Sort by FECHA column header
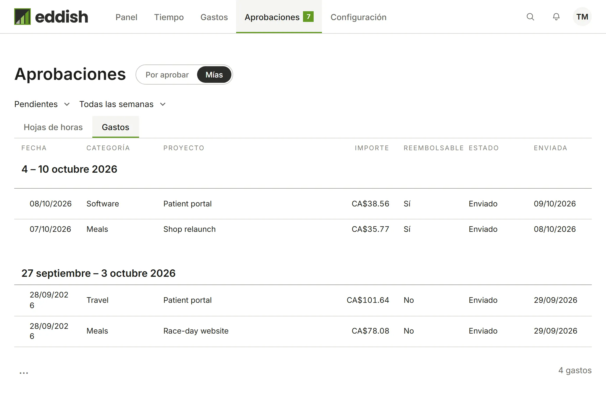Screen dimensions: 606x414 (34, 148)
